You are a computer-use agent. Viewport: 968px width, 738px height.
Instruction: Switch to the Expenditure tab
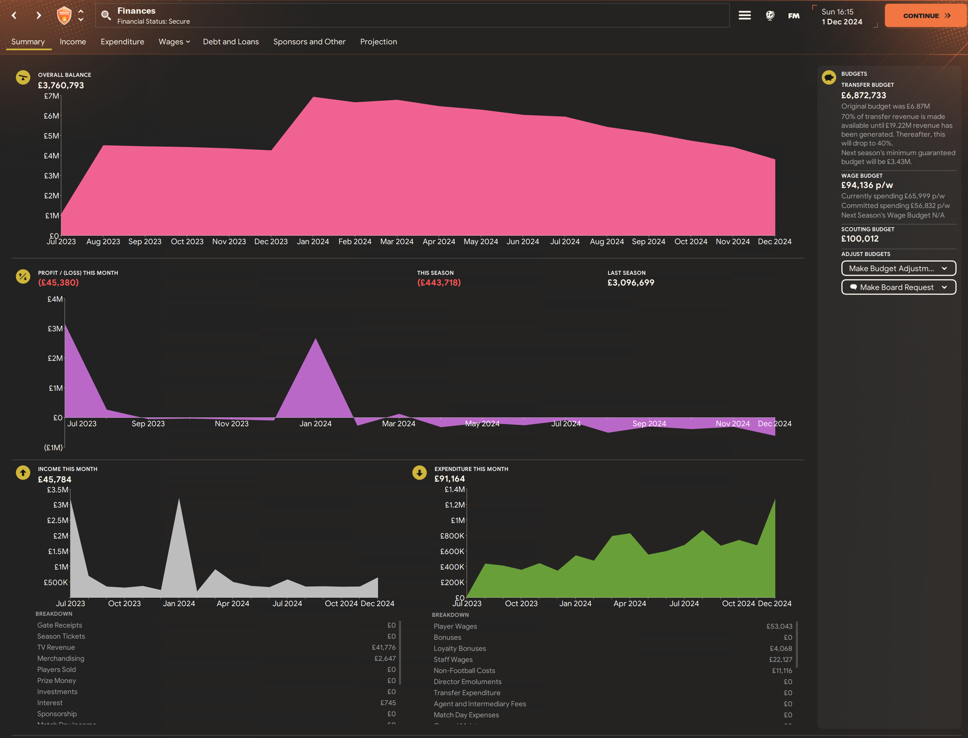click(x=122, y=42)
